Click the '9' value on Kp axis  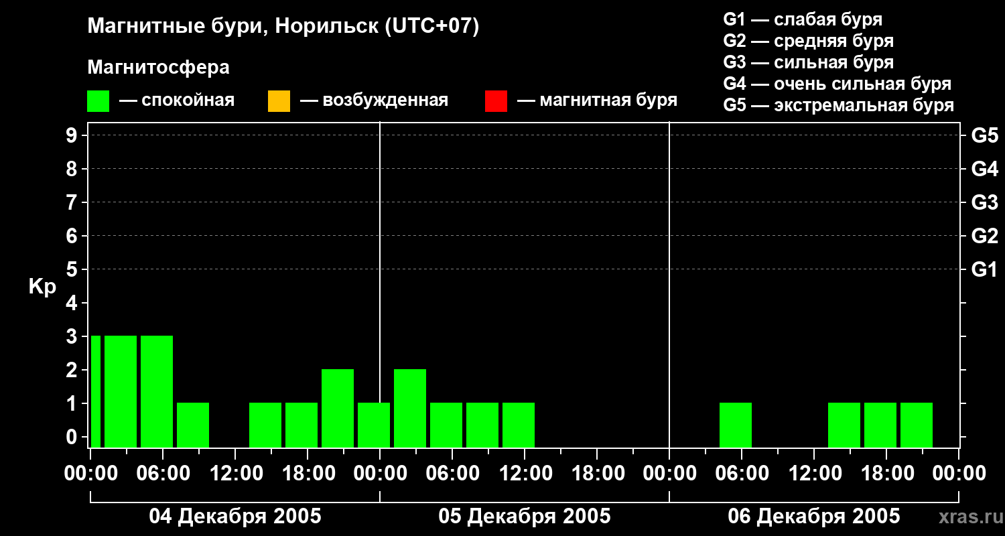73,135
